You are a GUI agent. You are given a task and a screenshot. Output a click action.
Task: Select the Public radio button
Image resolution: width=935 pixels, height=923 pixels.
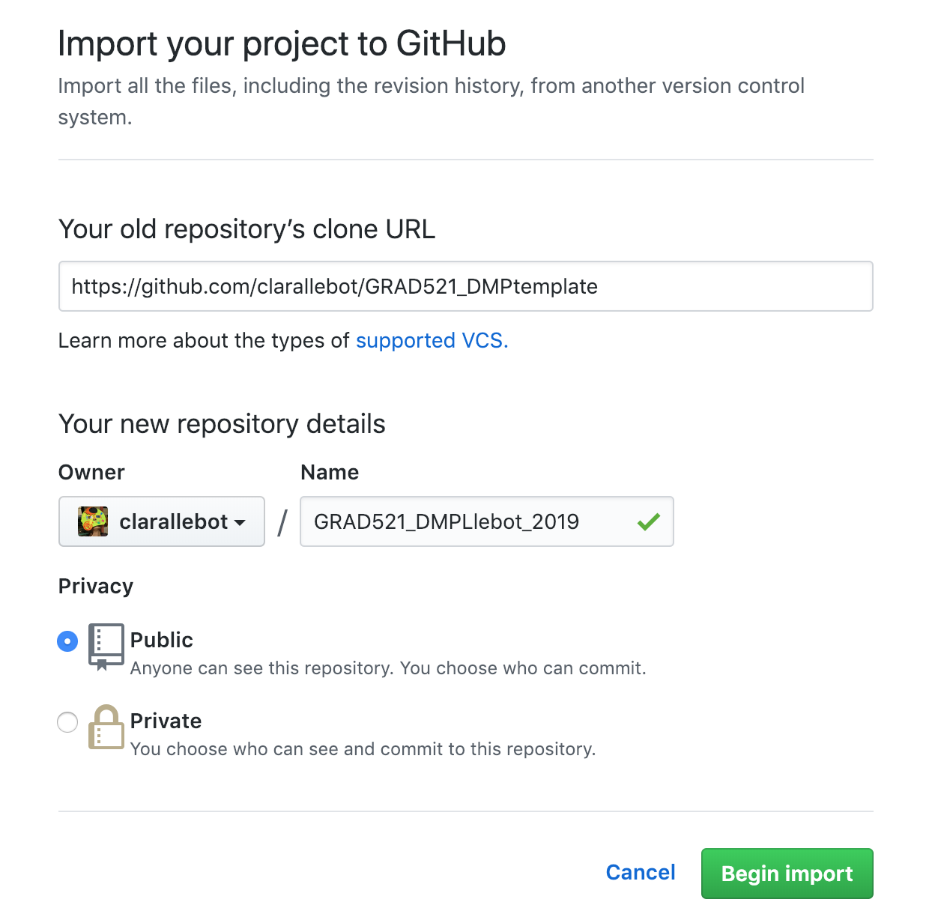(67, 641)
